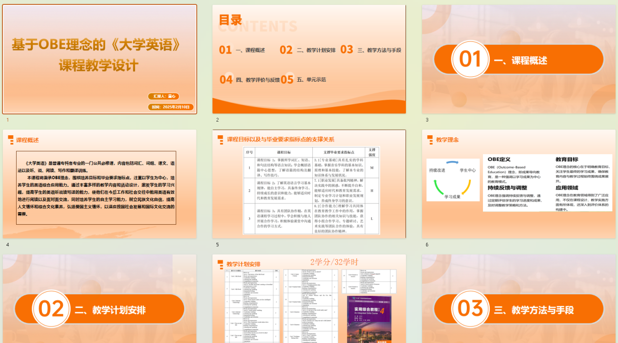
Task: Click the support strength cell L
Action: (372, 218)
